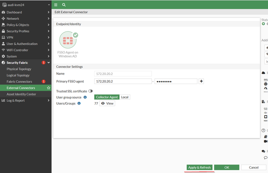The height and width of the screenshot is (173, 268).
Task: Click the Apply & Refresh button
Action: (199, 167)
